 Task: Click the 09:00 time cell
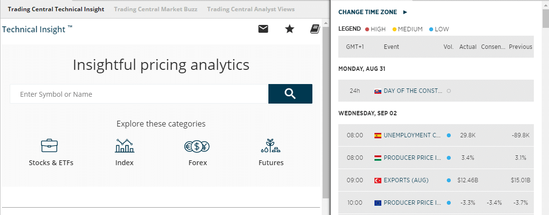click(x=355, y=180)
